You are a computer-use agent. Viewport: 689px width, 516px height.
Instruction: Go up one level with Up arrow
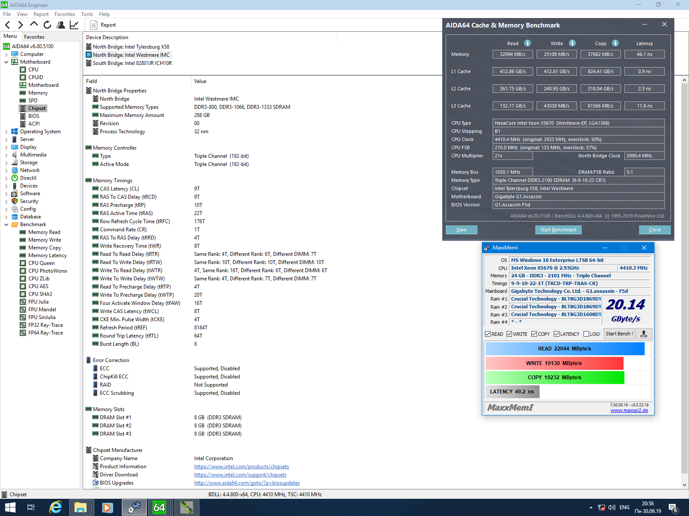[34, 25]
